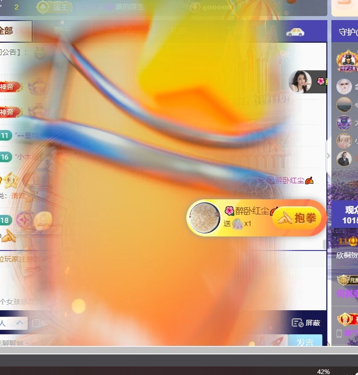358x375 pixels.
Task: Select the suited man guardian avatar
Action: (x=344, y=159)
